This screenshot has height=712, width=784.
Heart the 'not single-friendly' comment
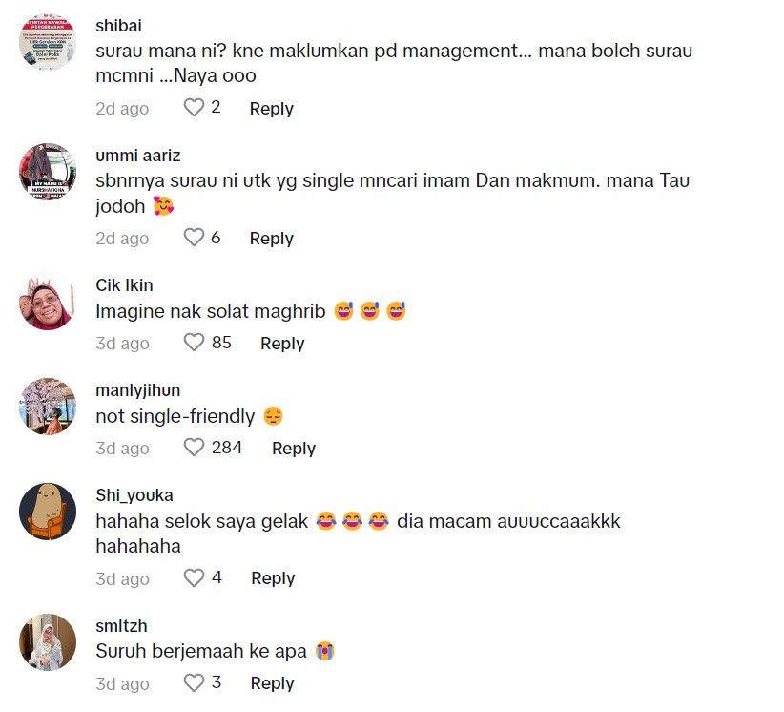(x=194, y=448)
